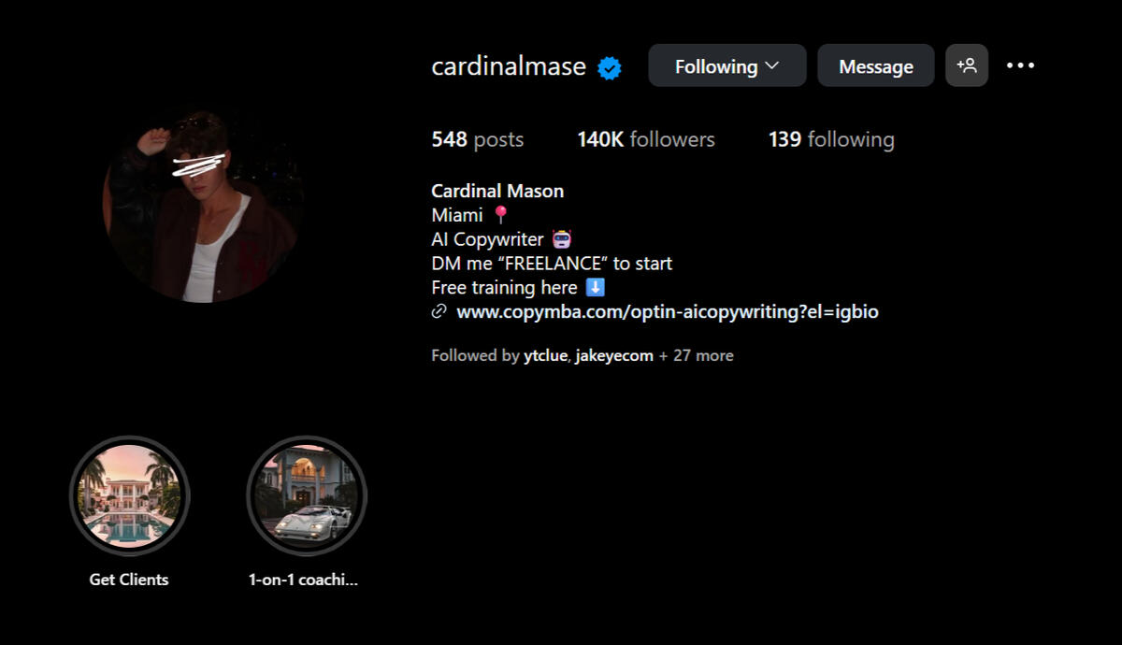View the 140K followers list
This screenshot has width=1122, height=645.
tap(646, 139)
